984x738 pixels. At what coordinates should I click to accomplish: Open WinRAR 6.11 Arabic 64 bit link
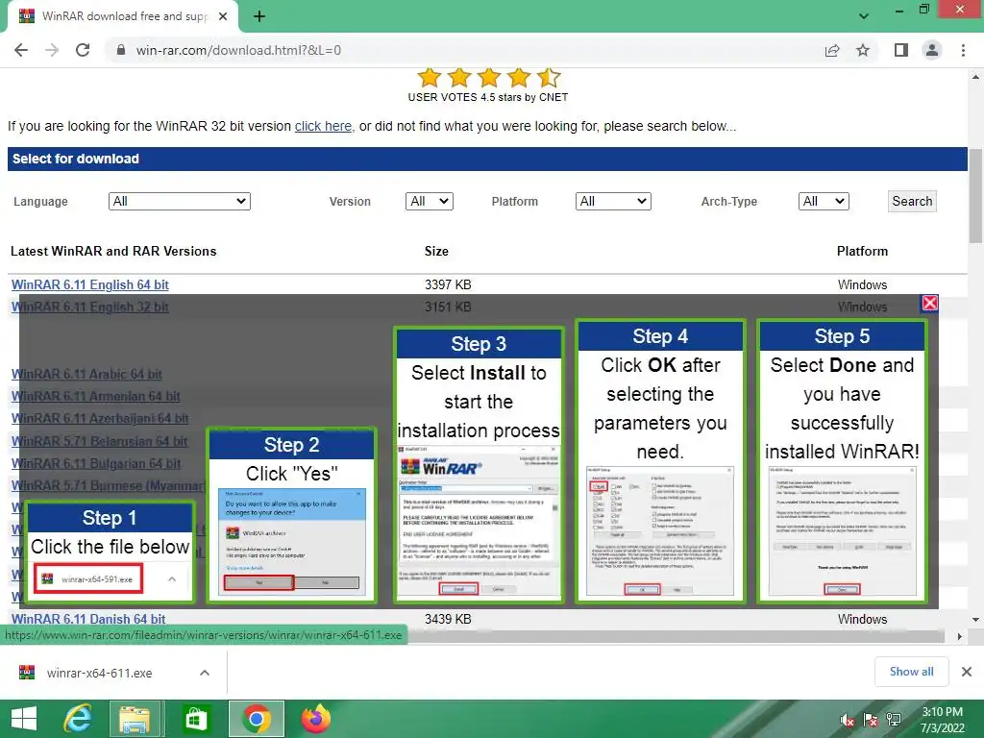coord(86,374)
